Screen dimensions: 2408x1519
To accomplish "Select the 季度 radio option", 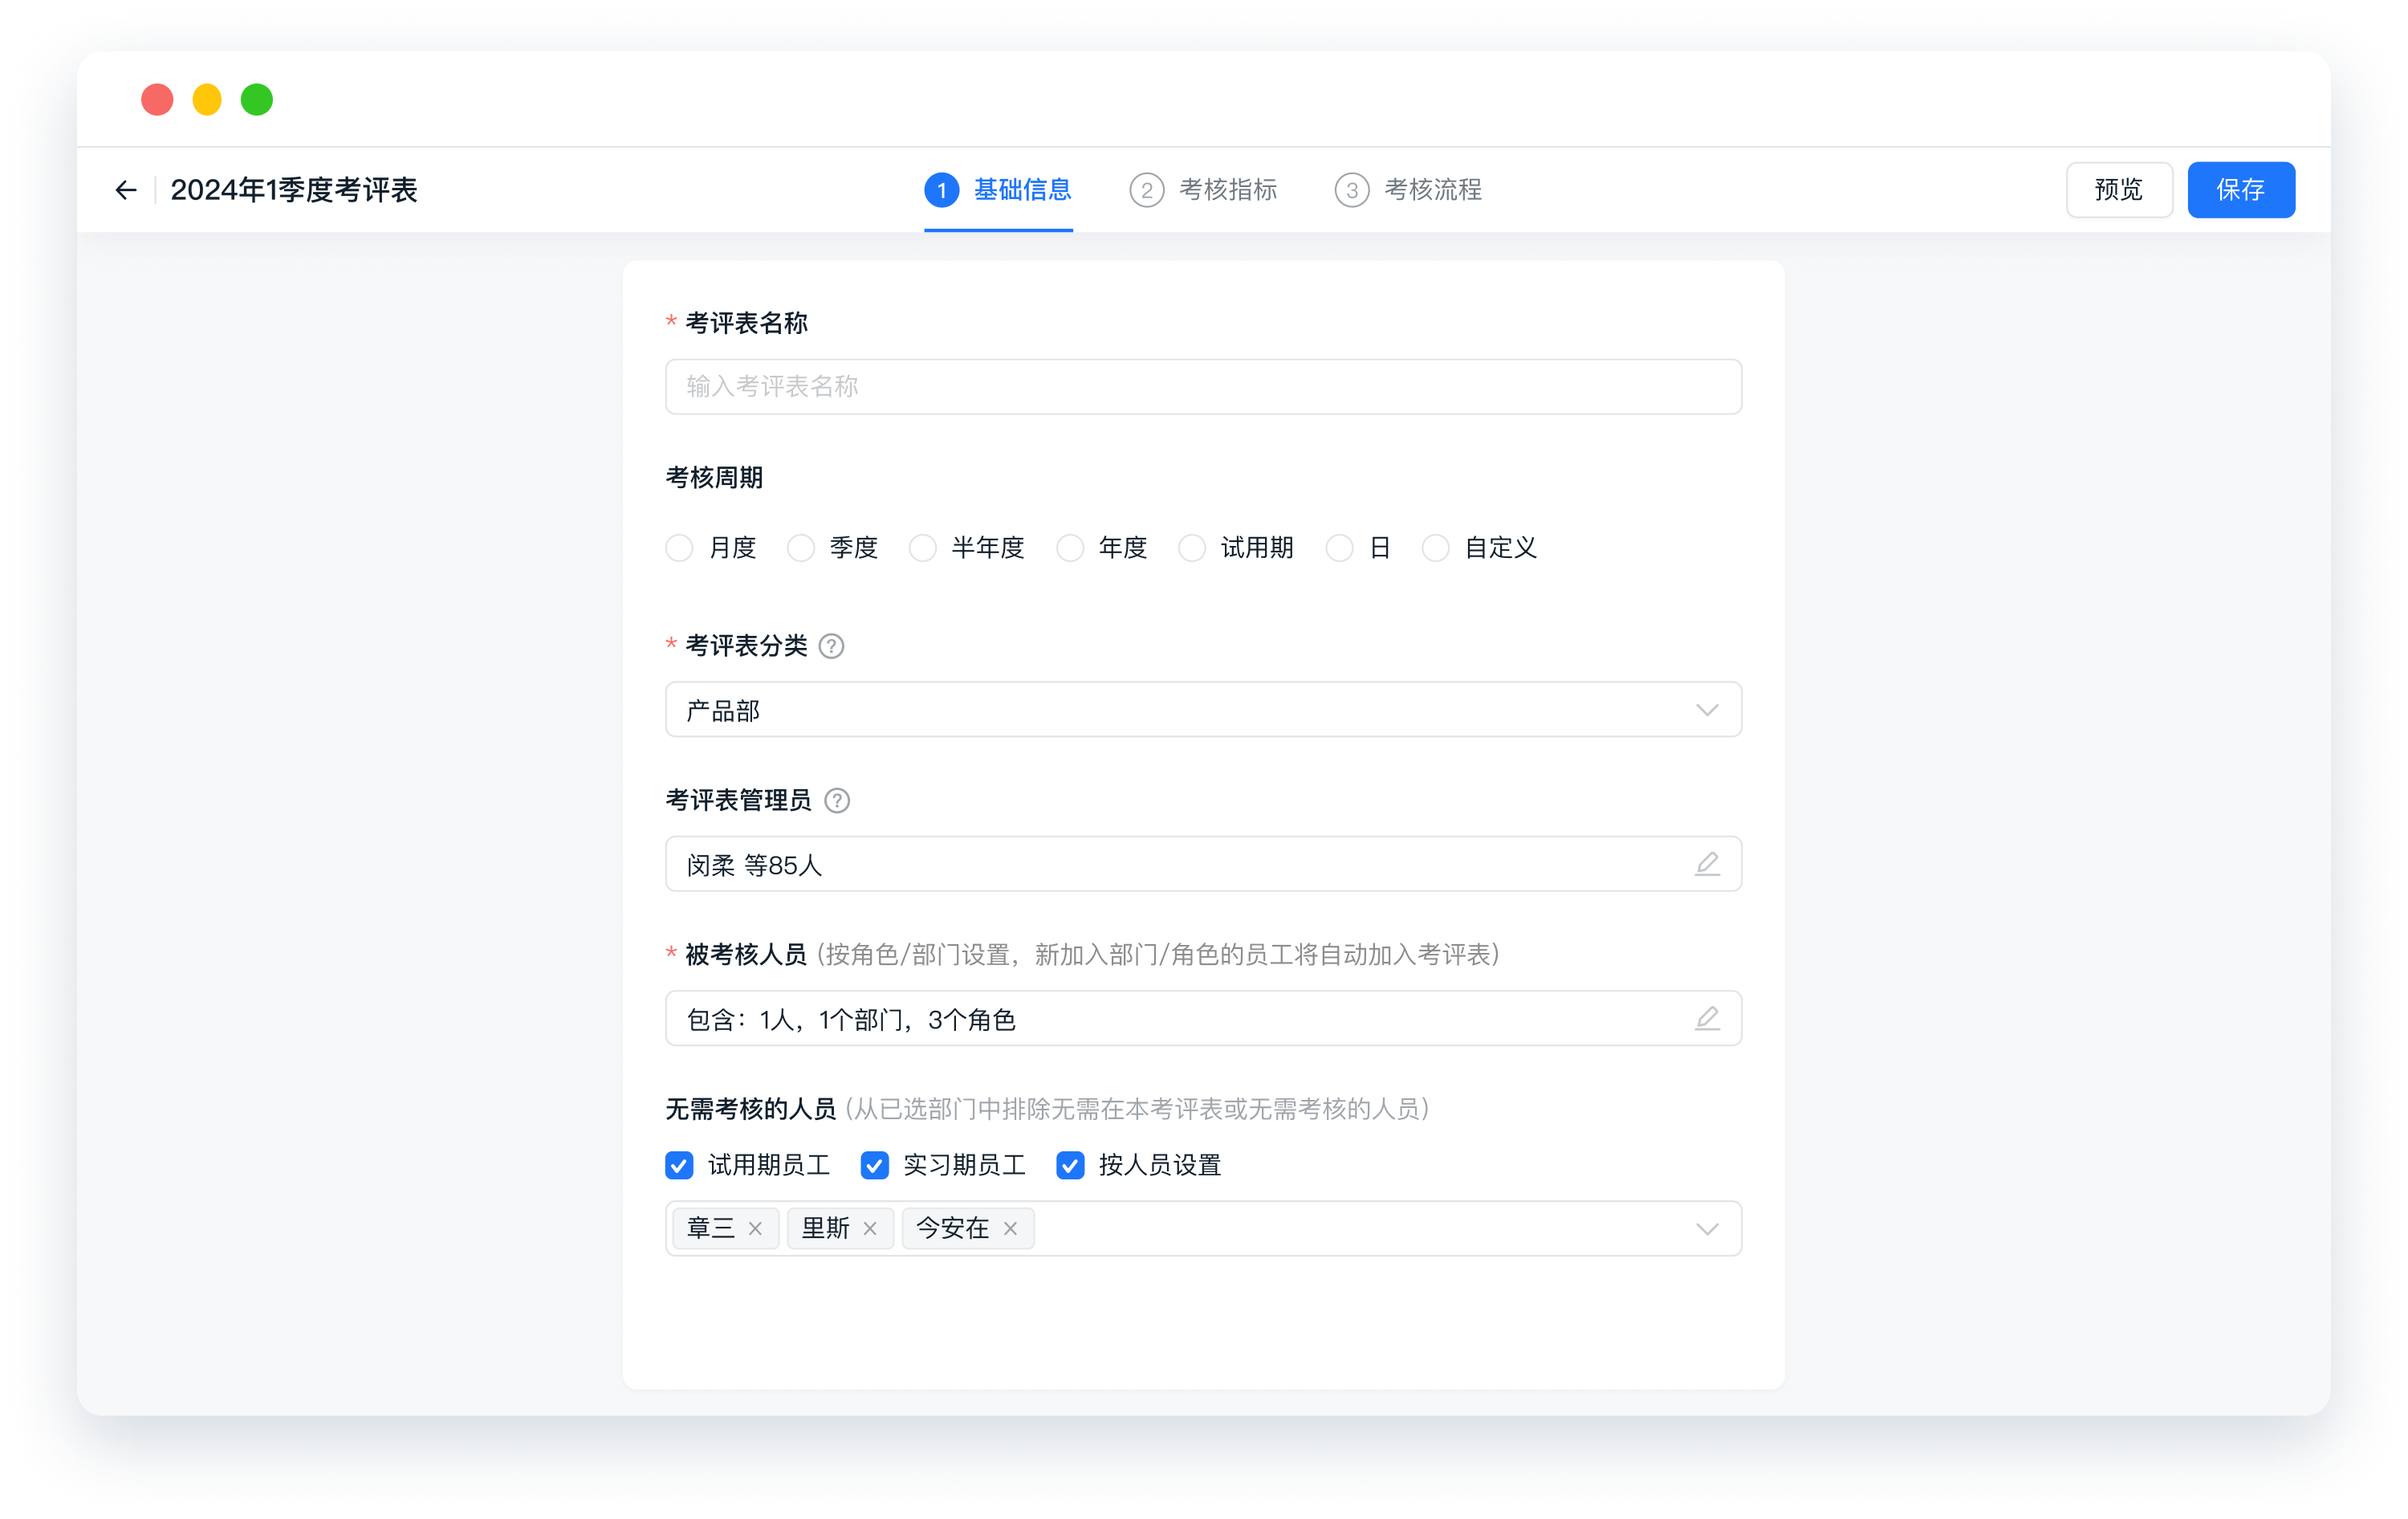I will click(x=801, y=548).
